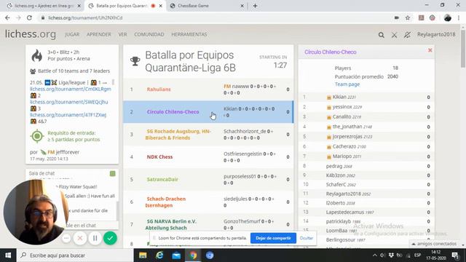The width and height of the screenshot is (466, 262).
Task: Select the Rahulians team row
Action: pyautogui.click(x=208, y=90)
